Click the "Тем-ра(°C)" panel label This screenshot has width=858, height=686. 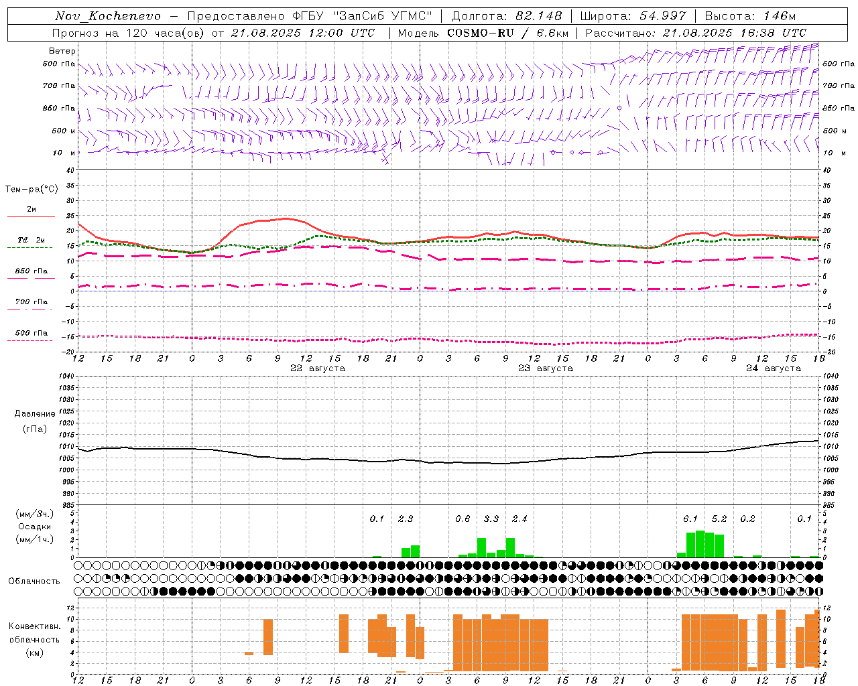(x=32, y=190)
